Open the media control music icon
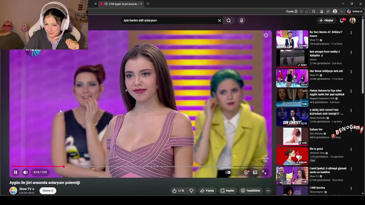365x205 pixels. [321, 11]
